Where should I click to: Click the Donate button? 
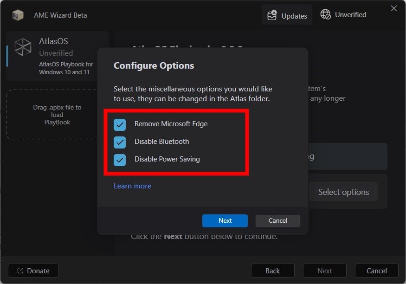(33, 271)
